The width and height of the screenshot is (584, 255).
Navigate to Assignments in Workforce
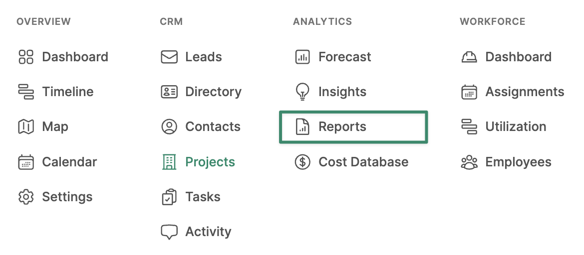pos(525,92)
